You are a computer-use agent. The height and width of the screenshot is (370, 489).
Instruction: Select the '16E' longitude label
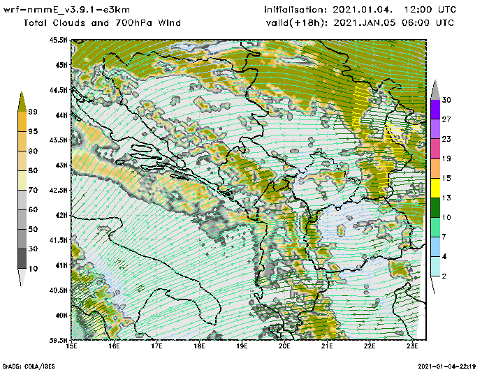tap(114, 346)
